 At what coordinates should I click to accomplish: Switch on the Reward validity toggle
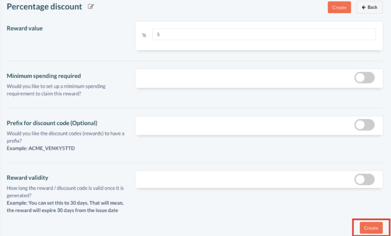(x=364, y=180)
